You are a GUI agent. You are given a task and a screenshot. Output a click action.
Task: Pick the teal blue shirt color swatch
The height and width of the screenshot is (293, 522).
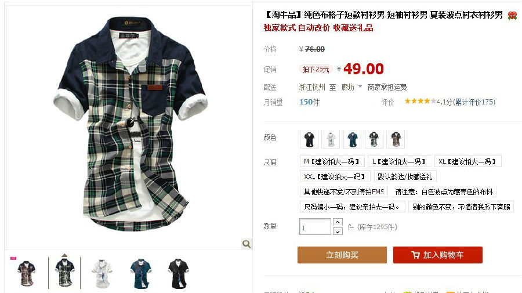click(352, 139)
